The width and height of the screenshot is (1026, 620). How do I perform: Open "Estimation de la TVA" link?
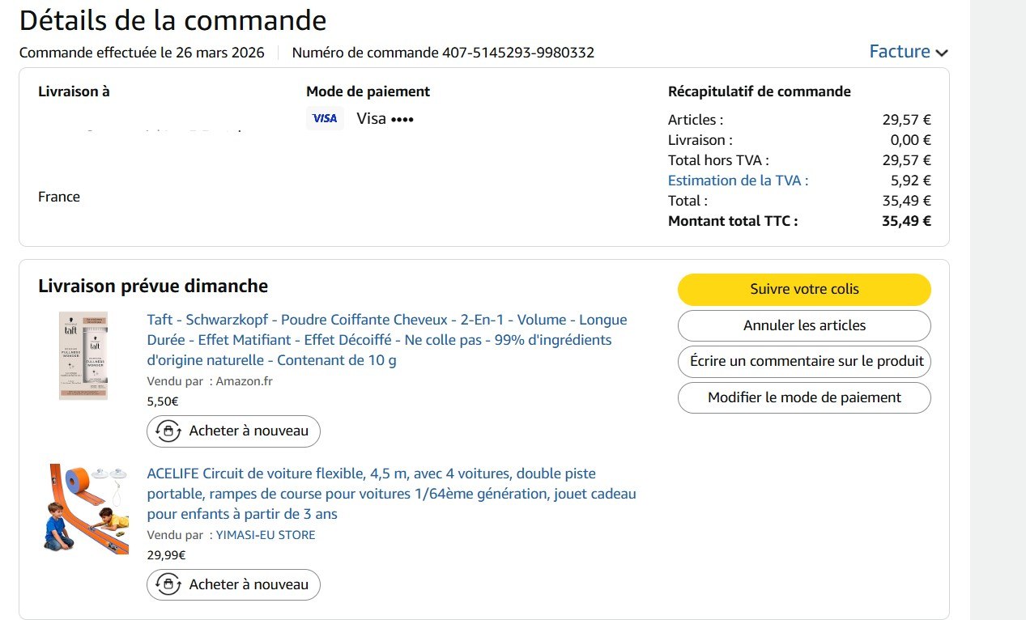(738, 180)
